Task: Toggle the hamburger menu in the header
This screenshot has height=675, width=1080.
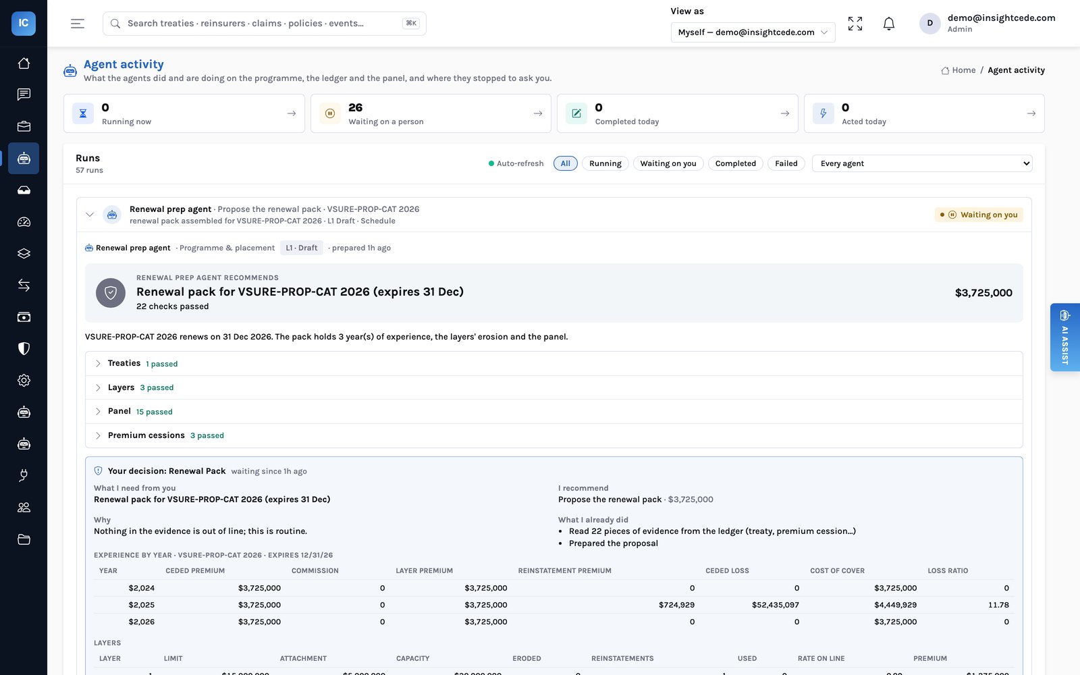Action: (78, 24)
